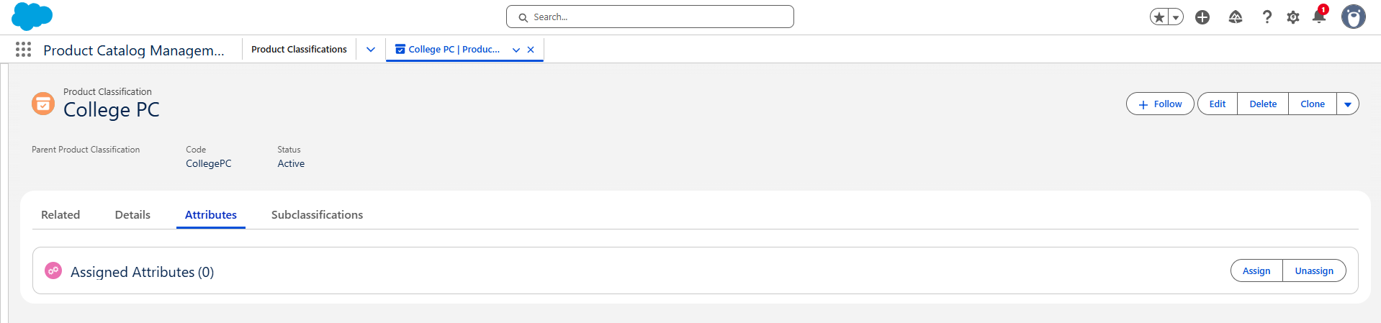This screenshot has width=1381, height=323.
Task: Open the Favorites star icon
Action: [x=1159, y=17]
